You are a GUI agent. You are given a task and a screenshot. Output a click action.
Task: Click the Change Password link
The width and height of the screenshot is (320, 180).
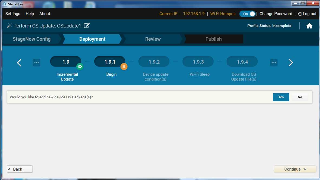tap(276, 14)
